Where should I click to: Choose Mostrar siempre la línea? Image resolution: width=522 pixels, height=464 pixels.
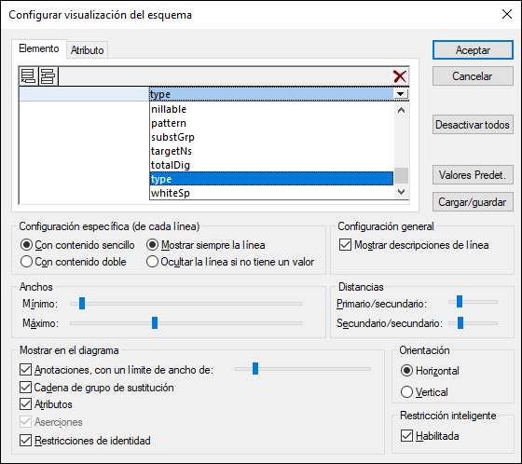[206, 245]
